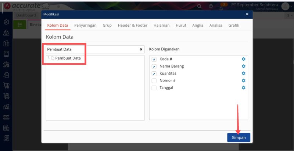Click the Simpan button
The image size is (294, 151).
tap(239, 137)
